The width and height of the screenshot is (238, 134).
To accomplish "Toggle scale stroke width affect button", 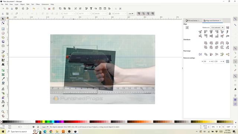I will (x=139, y=14).
